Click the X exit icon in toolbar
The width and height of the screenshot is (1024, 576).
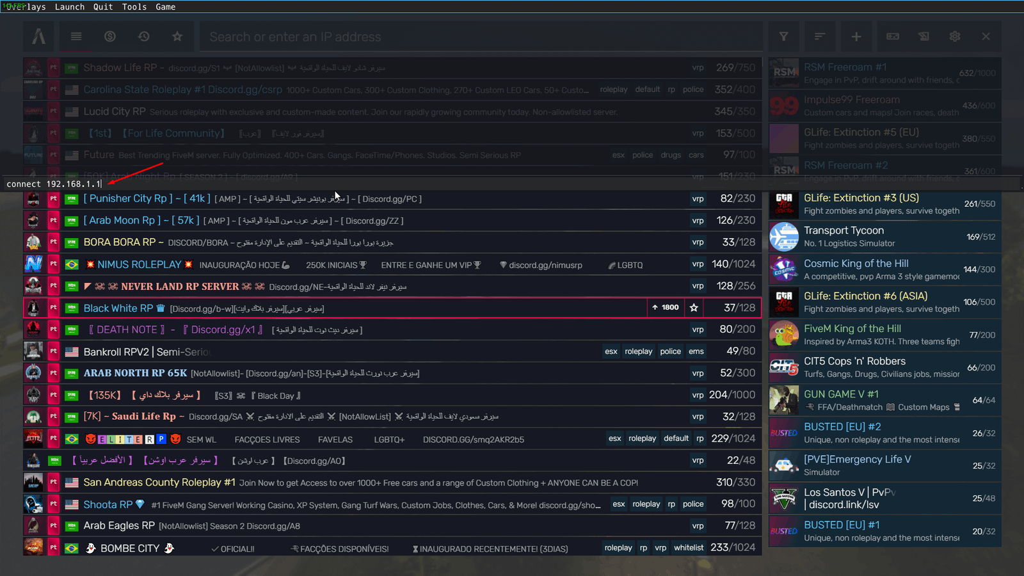[x=986, y=36]
